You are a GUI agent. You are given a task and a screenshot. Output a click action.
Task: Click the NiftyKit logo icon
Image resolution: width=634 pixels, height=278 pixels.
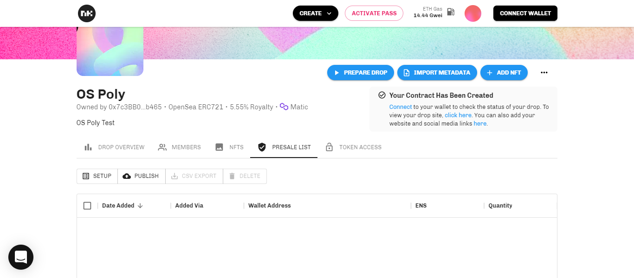coord(86,13)
